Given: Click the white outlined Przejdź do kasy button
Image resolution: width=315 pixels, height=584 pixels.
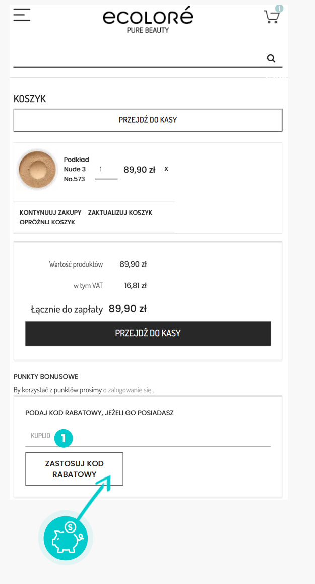Looking at the screenshot, I should coord(148,120).
